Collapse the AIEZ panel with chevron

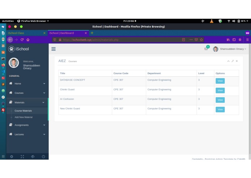(x=228, y=61)
